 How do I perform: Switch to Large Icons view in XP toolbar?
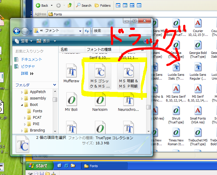(x=118, y=6)
